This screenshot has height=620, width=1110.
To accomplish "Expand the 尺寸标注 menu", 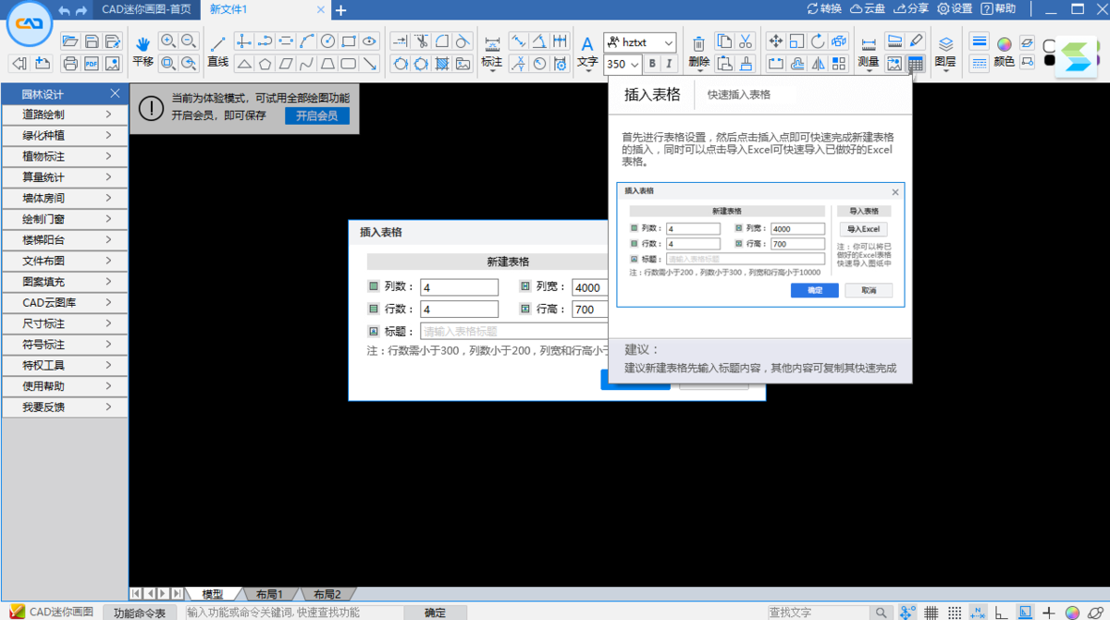I will 65,323.
